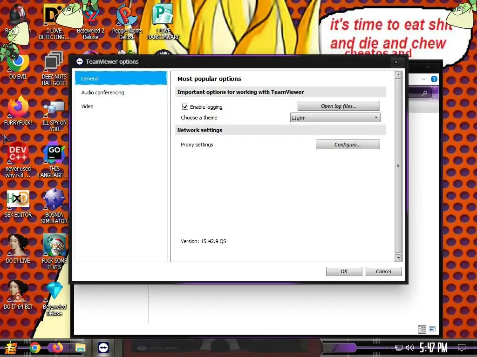Open File Explorer from the taskbar

click(x=80, y=348)
